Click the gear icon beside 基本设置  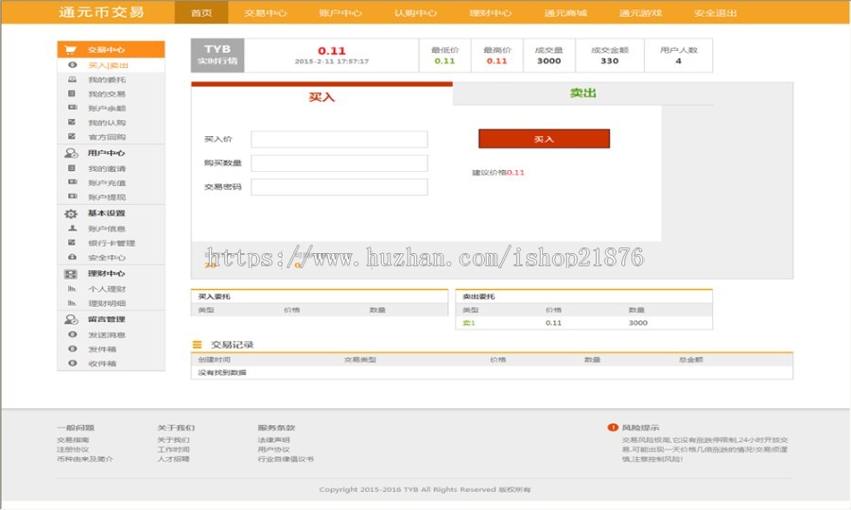tap(71, 213)
